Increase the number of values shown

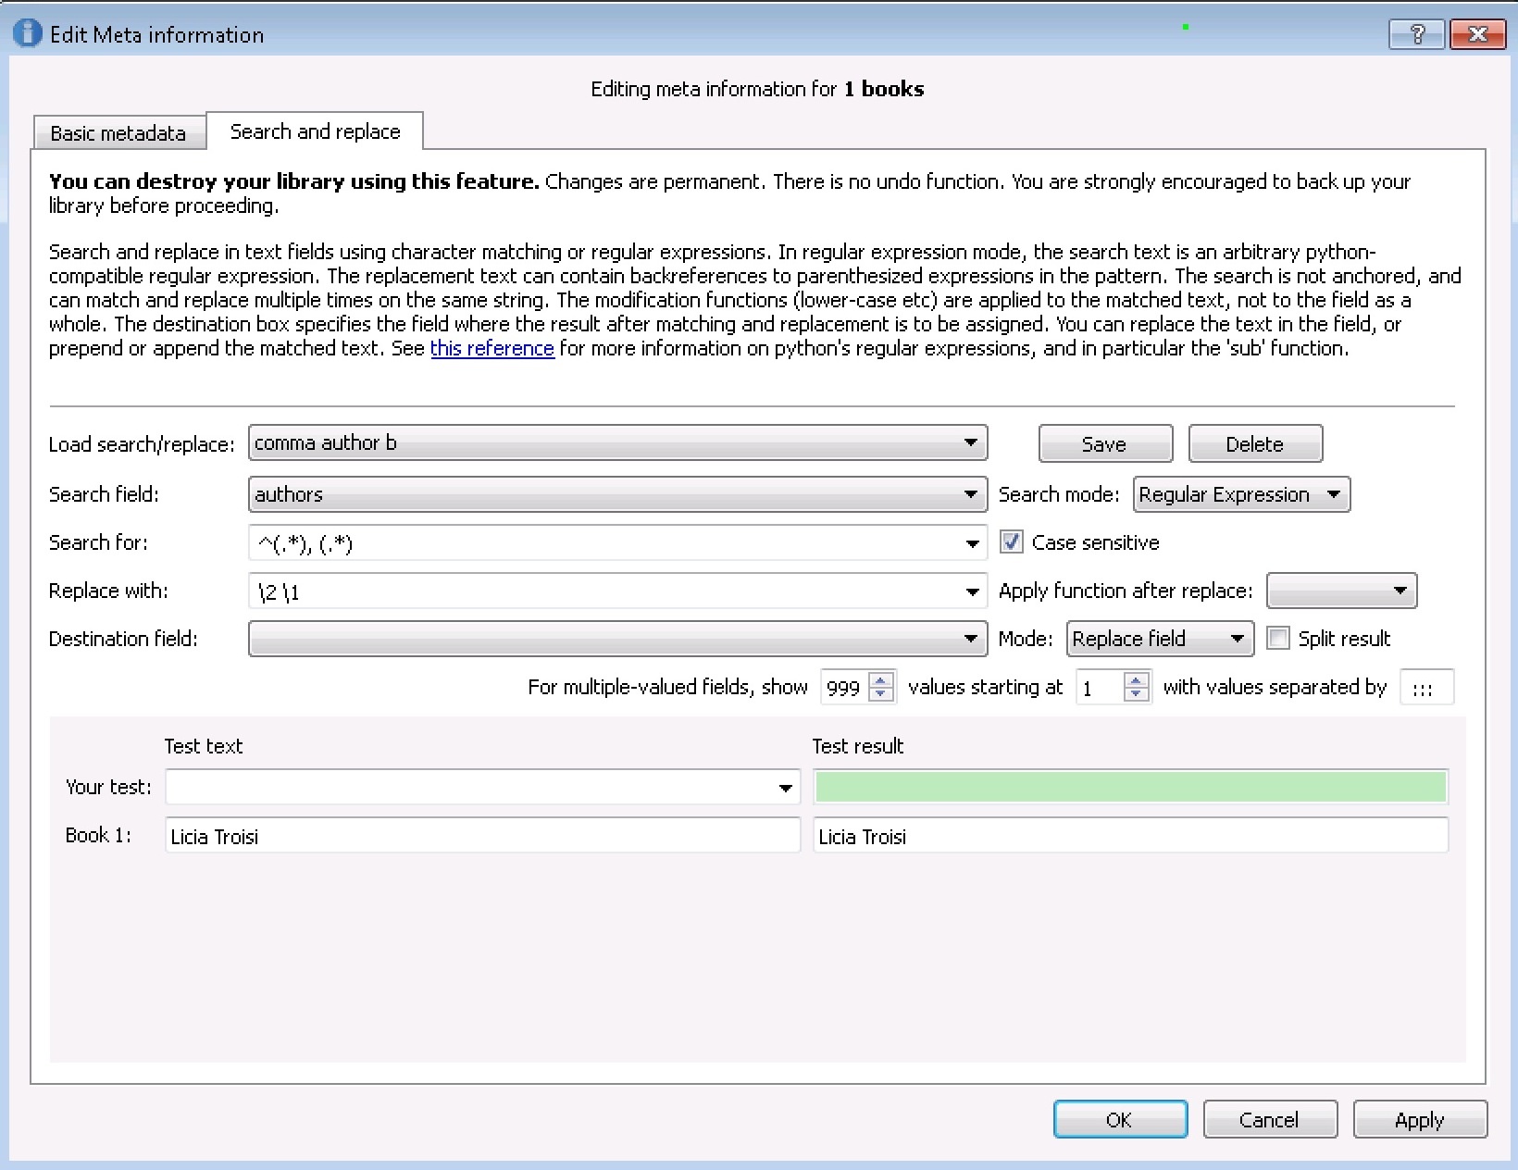[882, 679]
